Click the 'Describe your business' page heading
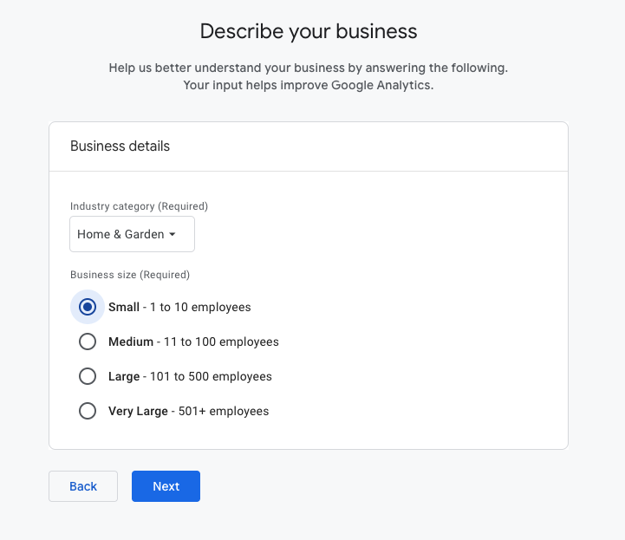This screenshot has width=625, height=540. point(309,32)
